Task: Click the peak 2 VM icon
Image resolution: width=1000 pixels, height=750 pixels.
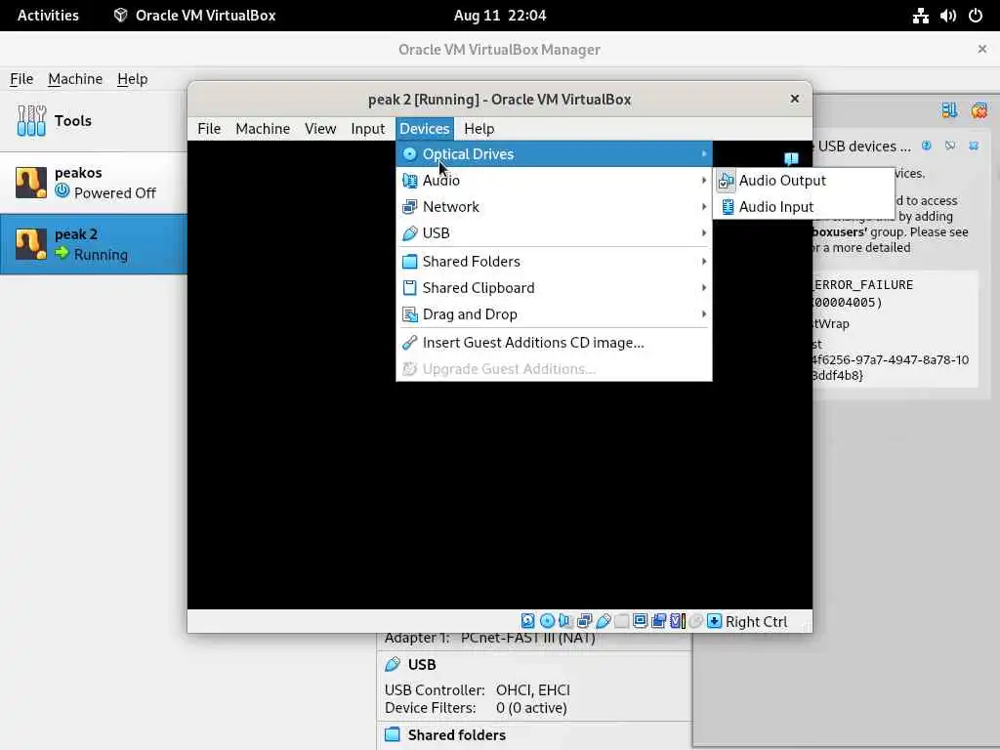Action: pyautogui.click(x=31, y=244)
